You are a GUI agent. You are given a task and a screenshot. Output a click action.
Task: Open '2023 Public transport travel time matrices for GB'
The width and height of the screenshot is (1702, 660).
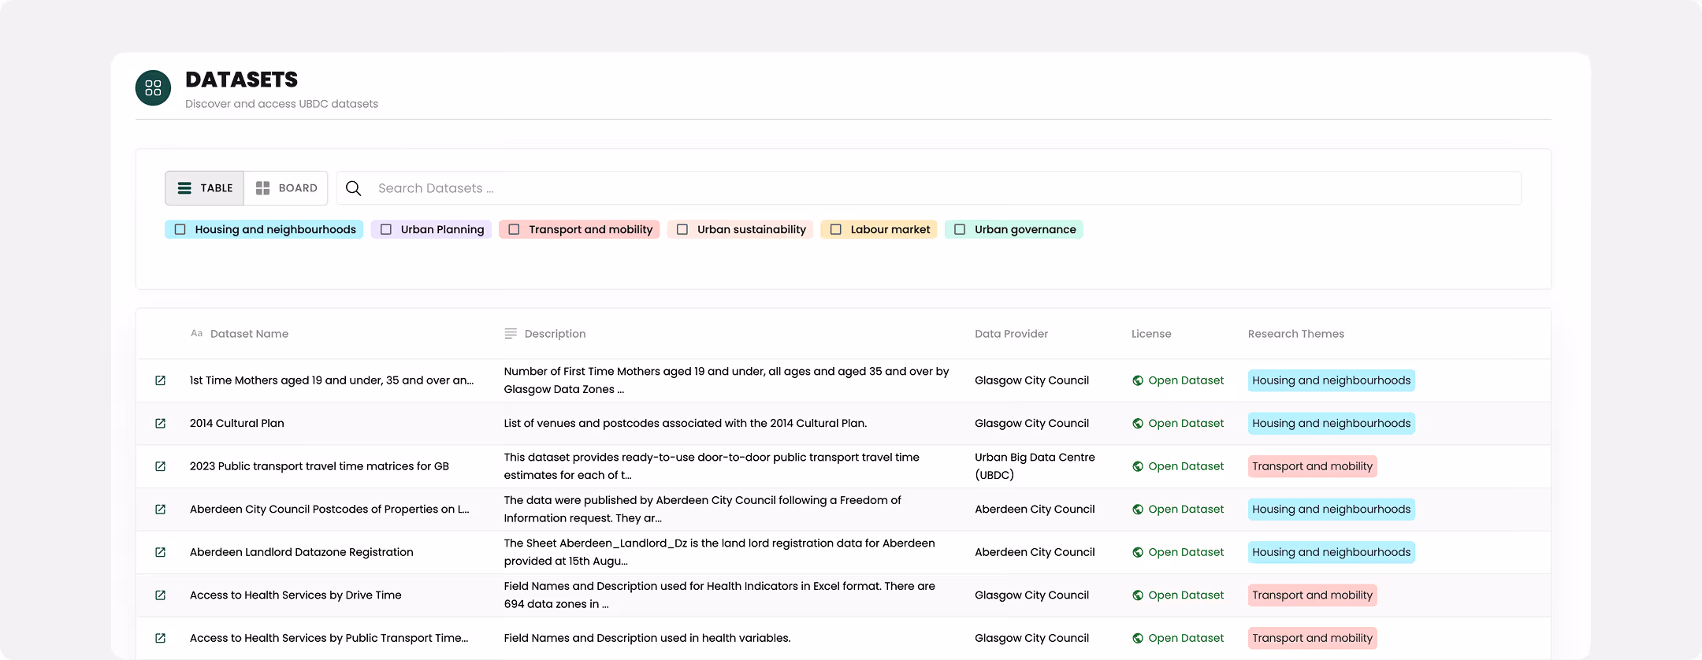coord(319,466)
